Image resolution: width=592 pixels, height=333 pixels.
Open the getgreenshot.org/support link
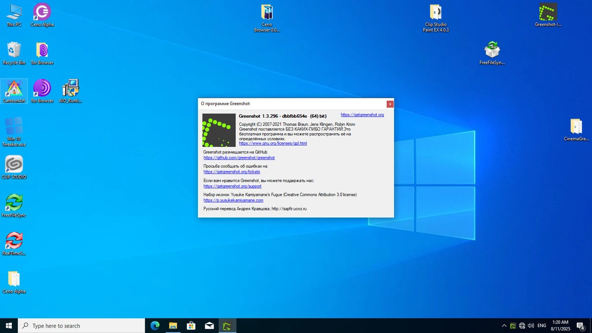(x=232, y=186)
